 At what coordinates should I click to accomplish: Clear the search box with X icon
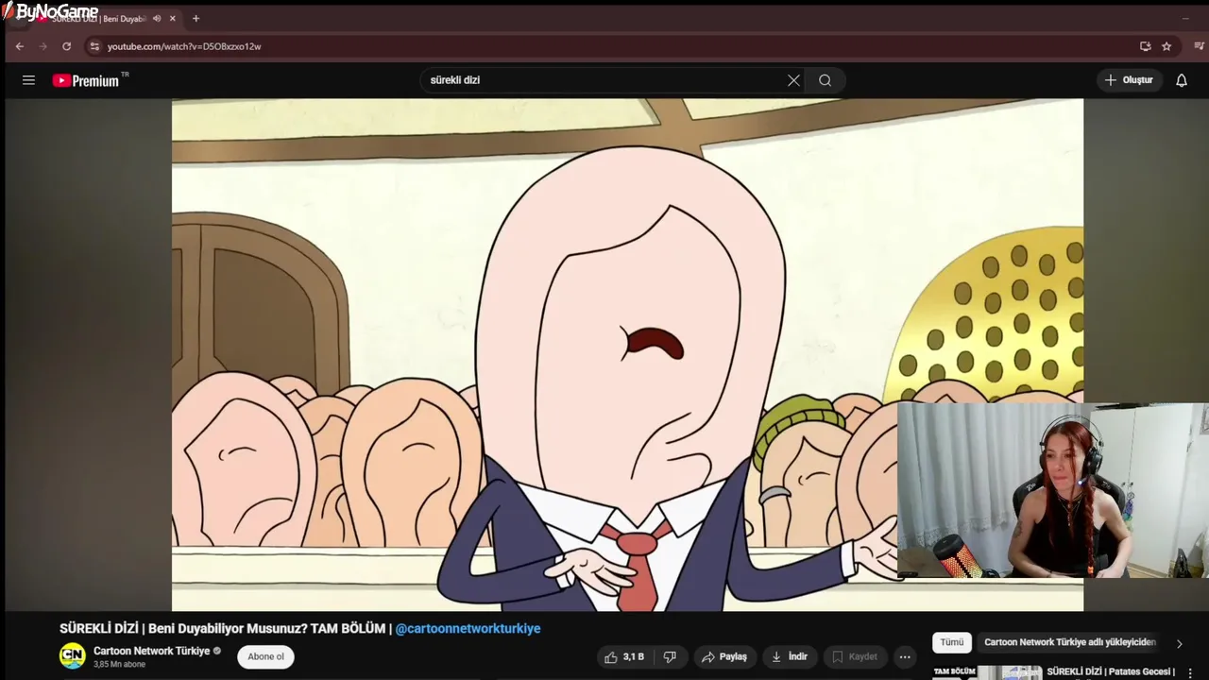click(x=793, y=80)
